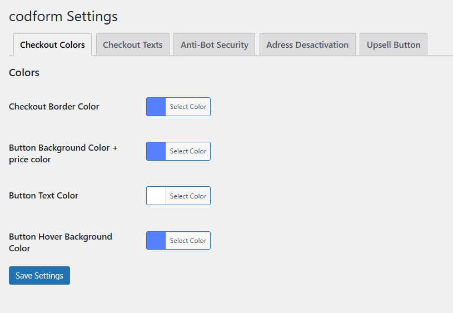453x313 pixels.
Task: Save the settings with Save Settings button
Action: coord(39,276)
